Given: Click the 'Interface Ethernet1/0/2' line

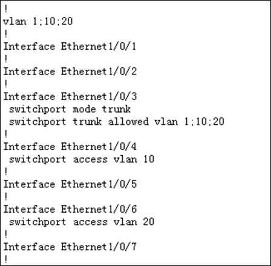Looking at the screenshot, I should click(x=70, y=71).
